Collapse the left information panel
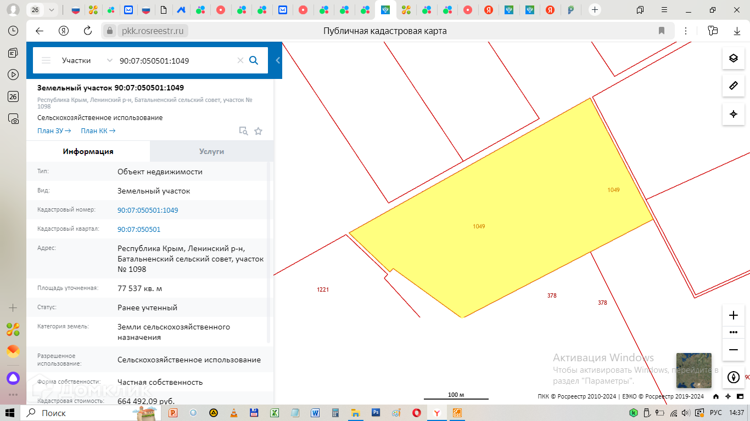The image size is (750, 421). (278, 60)
